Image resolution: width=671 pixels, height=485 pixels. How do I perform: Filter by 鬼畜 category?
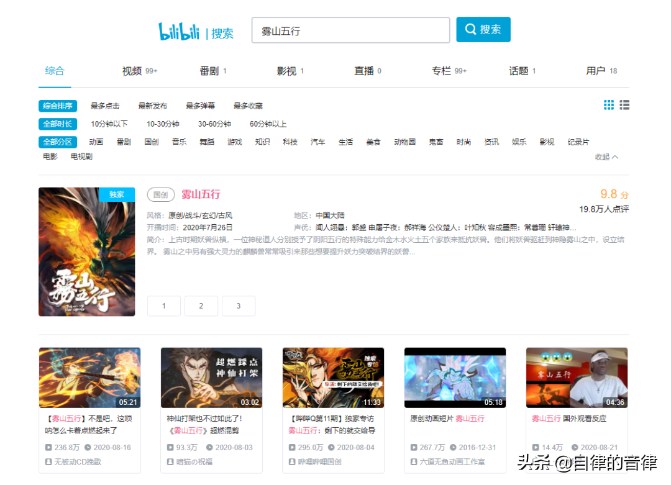pyautogui.click(x=436, y=142)
